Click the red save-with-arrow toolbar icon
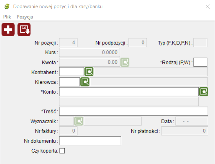Image resolution: width=215 pixels, height=164 pixels. click(24, 29)
